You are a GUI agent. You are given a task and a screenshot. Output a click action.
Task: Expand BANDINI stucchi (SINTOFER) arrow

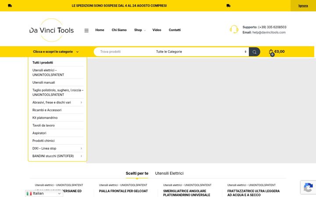tap(81, 156)
